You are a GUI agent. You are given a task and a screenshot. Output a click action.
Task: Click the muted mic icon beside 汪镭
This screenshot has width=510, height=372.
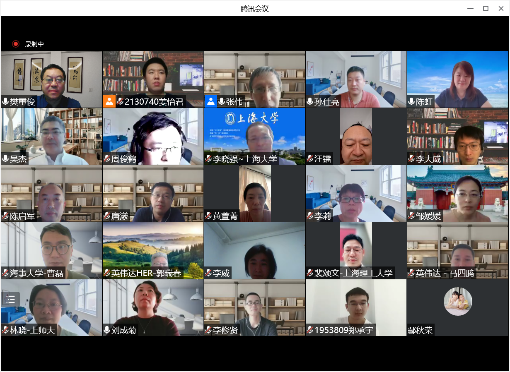click(310, 159)
